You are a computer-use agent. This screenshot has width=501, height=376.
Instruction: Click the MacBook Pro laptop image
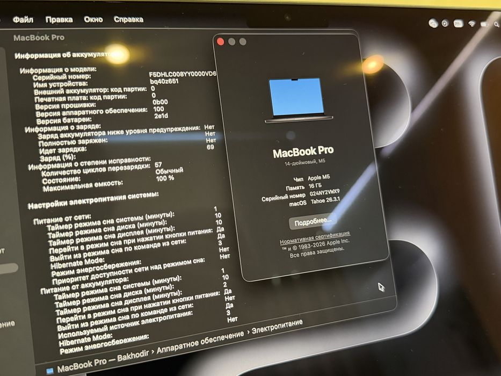pyautogui.click(x=298, y=100)
